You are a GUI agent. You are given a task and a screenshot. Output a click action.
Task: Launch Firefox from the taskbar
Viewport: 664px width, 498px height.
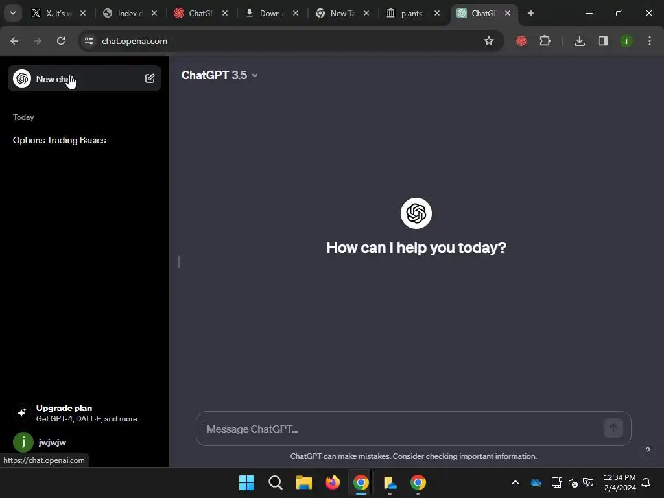333,482
